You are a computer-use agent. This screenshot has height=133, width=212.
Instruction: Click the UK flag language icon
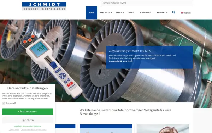[182, 13]
